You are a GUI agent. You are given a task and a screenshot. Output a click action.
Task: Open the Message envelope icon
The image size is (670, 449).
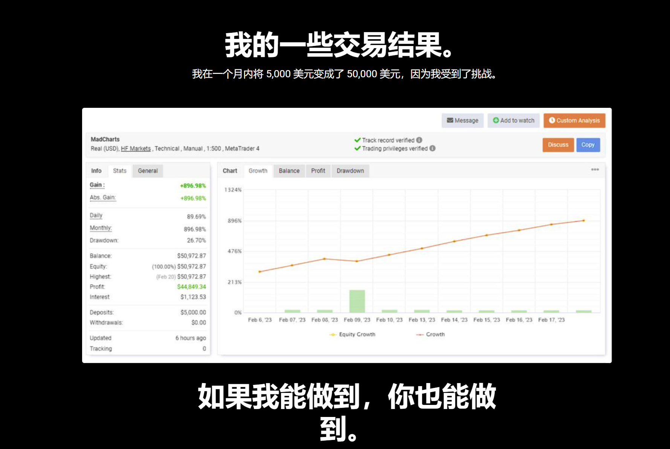coord(450,121)
